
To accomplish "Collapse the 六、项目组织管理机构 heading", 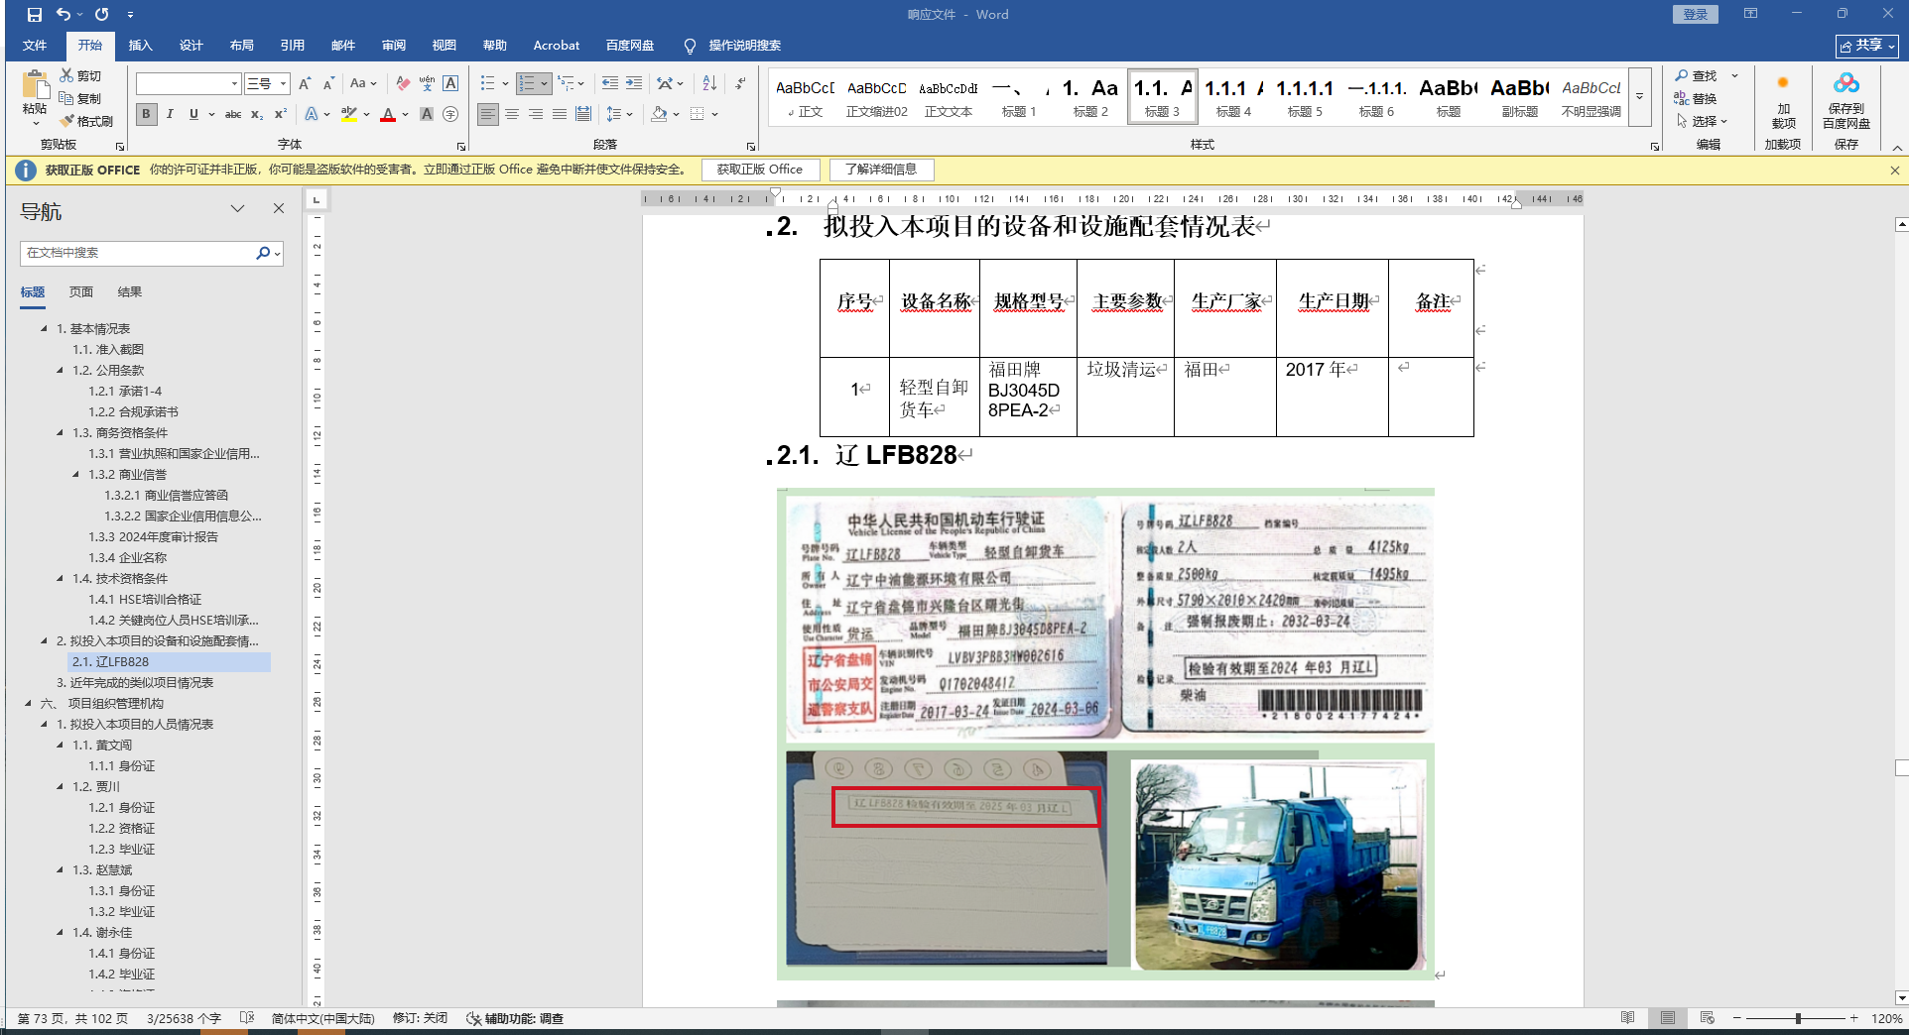I will tap(29, 704).
